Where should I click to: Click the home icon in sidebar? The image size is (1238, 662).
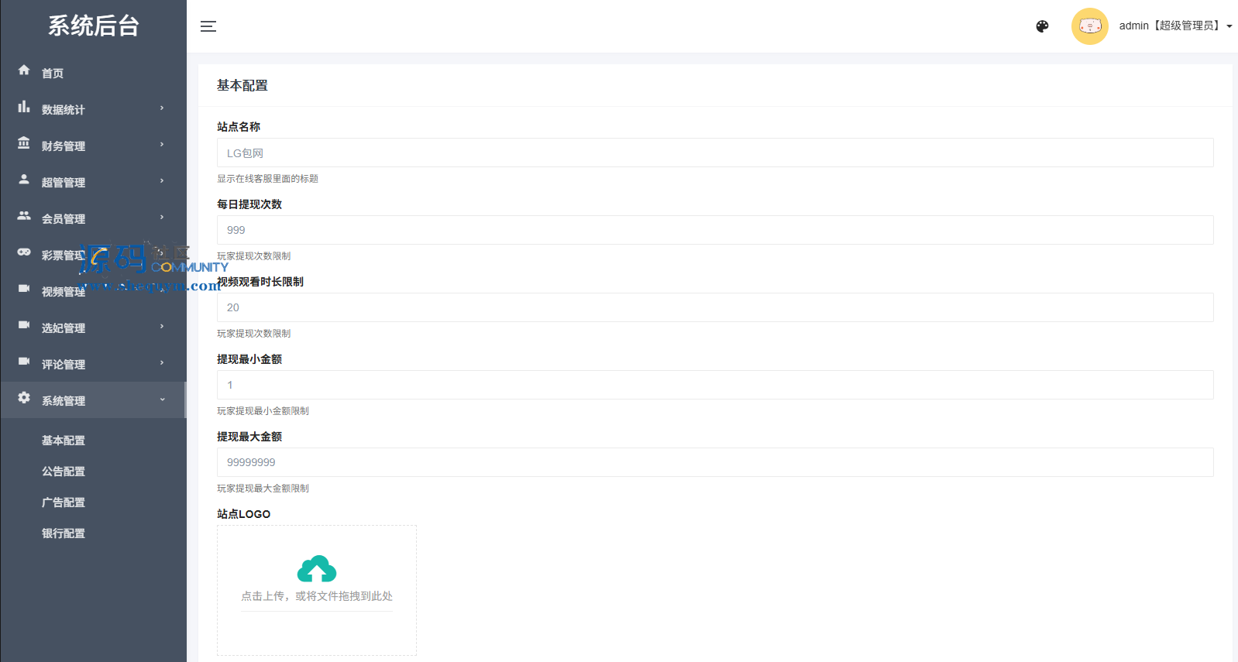pyautogui.click(x=24, y=70)
